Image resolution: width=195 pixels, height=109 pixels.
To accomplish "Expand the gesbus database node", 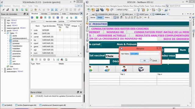I will click(2, 69).
